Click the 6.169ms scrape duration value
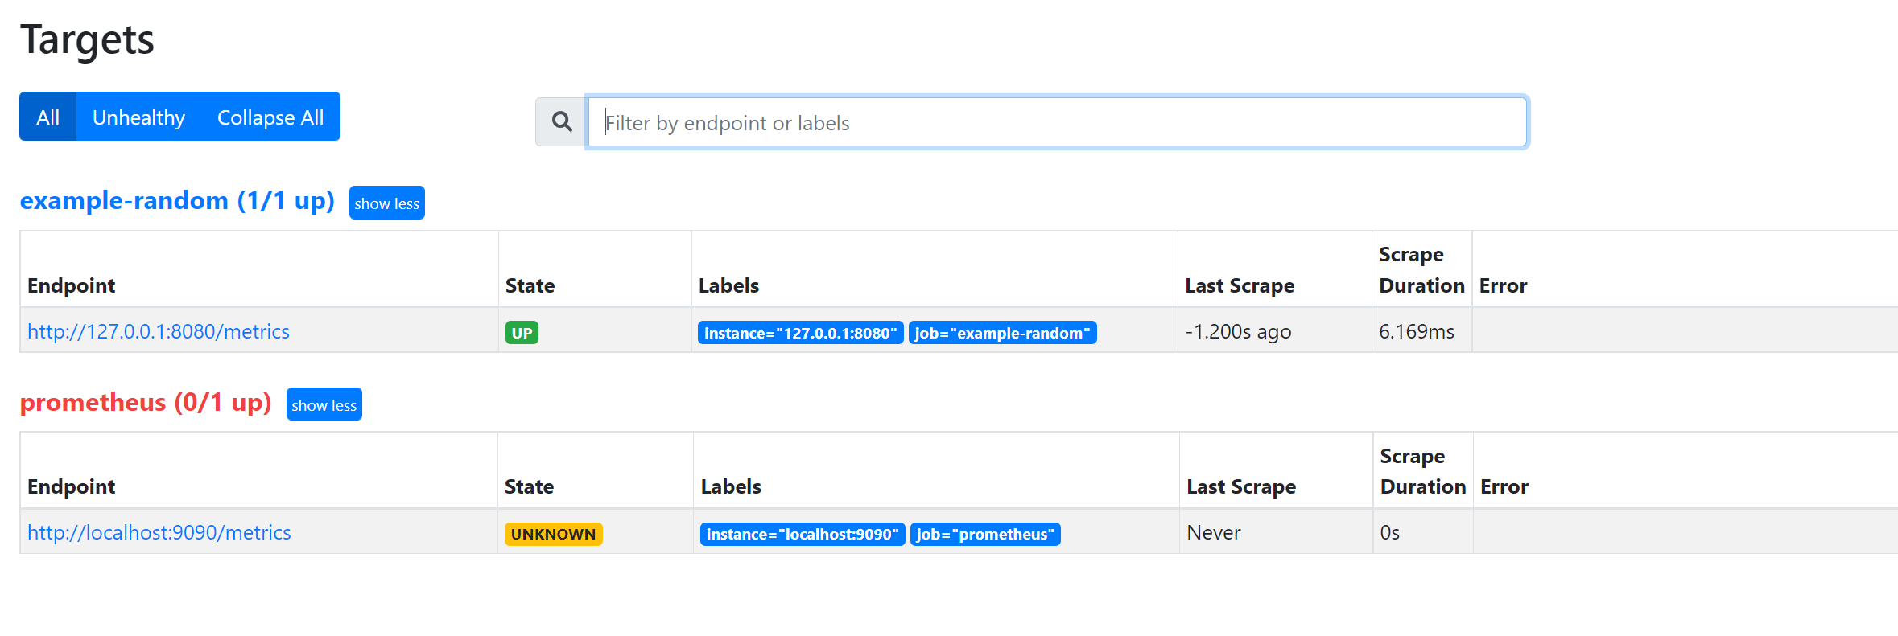Viewport: 1898px width, 636px height. tap(1417, 332)
